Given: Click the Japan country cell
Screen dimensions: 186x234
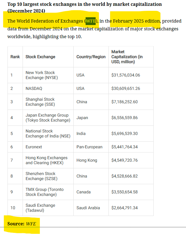Looking at the screenshot, I should pyautogui.click(x=91, y=118).
